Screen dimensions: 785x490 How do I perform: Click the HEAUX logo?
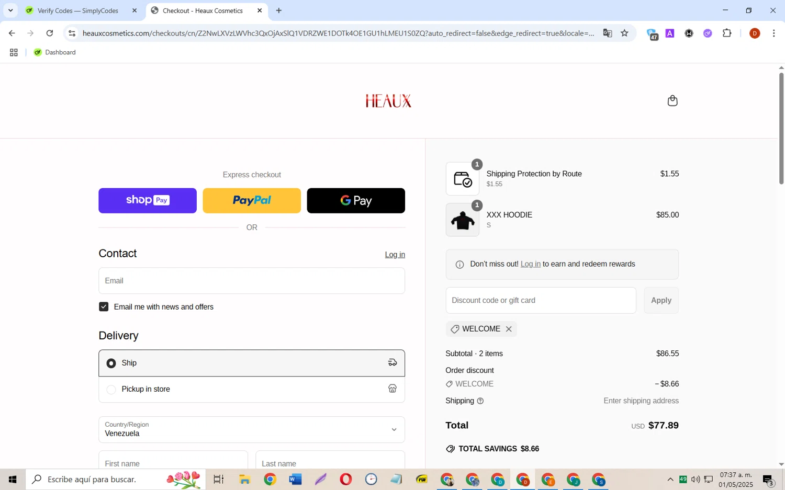click(388, 101)
